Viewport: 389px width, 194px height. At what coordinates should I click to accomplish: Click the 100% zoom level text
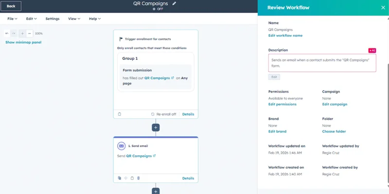click(x=39, y=33)
